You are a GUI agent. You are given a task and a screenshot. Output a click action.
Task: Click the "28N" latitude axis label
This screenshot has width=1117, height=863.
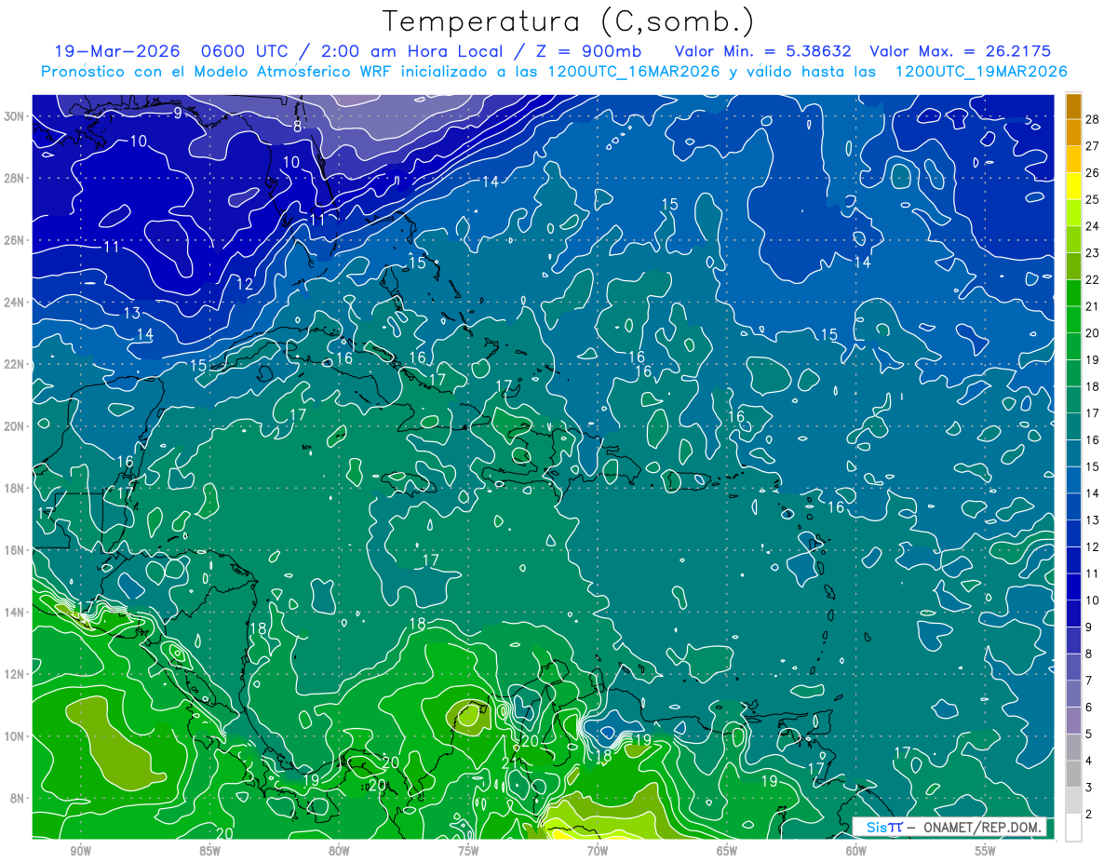click(16, 178)
